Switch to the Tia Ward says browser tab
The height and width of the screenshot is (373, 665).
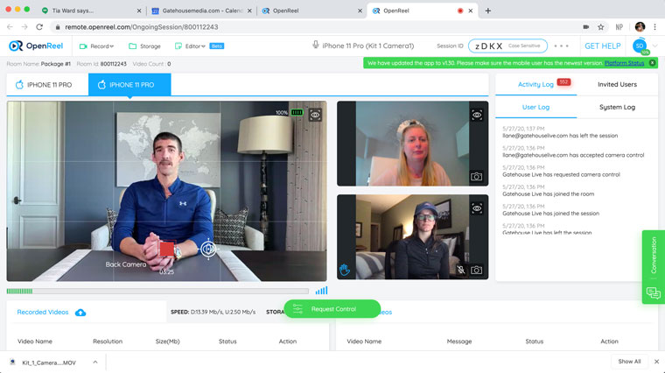point(91,11)
